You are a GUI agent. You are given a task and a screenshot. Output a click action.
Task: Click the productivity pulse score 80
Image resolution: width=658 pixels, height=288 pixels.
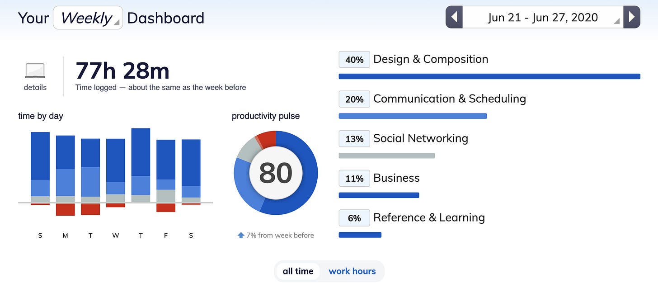[276, 173]
